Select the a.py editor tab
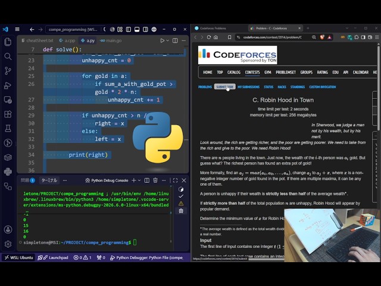This screenshot has height=286, width=381. [88, 41]
